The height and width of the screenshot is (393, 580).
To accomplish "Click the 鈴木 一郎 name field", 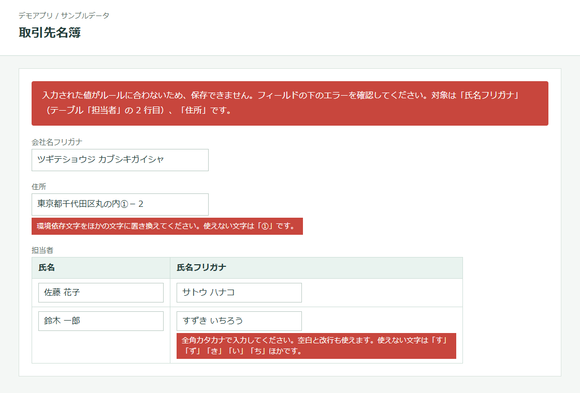I will pyautogui.click(x=101, y=321).
